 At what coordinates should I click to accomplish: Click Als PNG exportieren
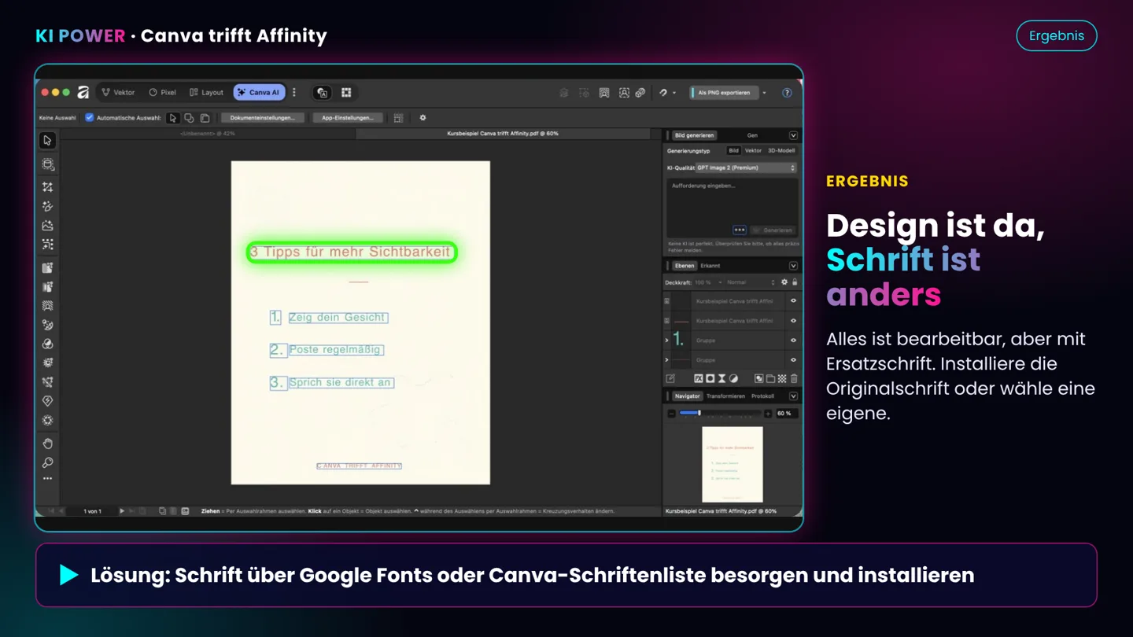pos(724,93)
